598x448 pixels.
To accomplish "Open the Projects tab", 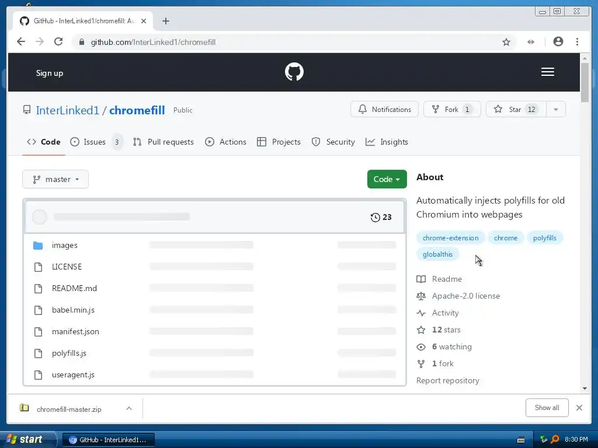I will 279,142.
